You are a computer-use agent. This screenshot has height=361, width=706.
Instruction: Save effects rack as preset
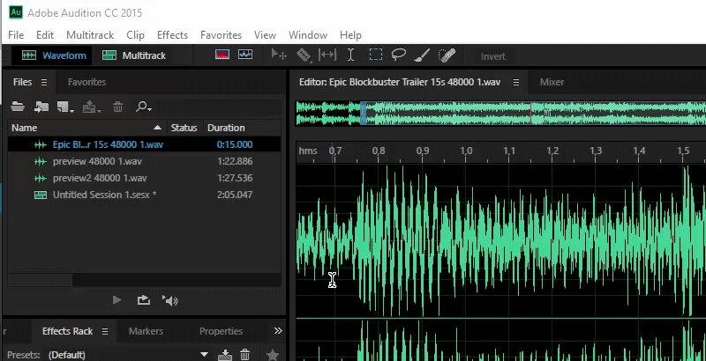[x=225, y=355]
